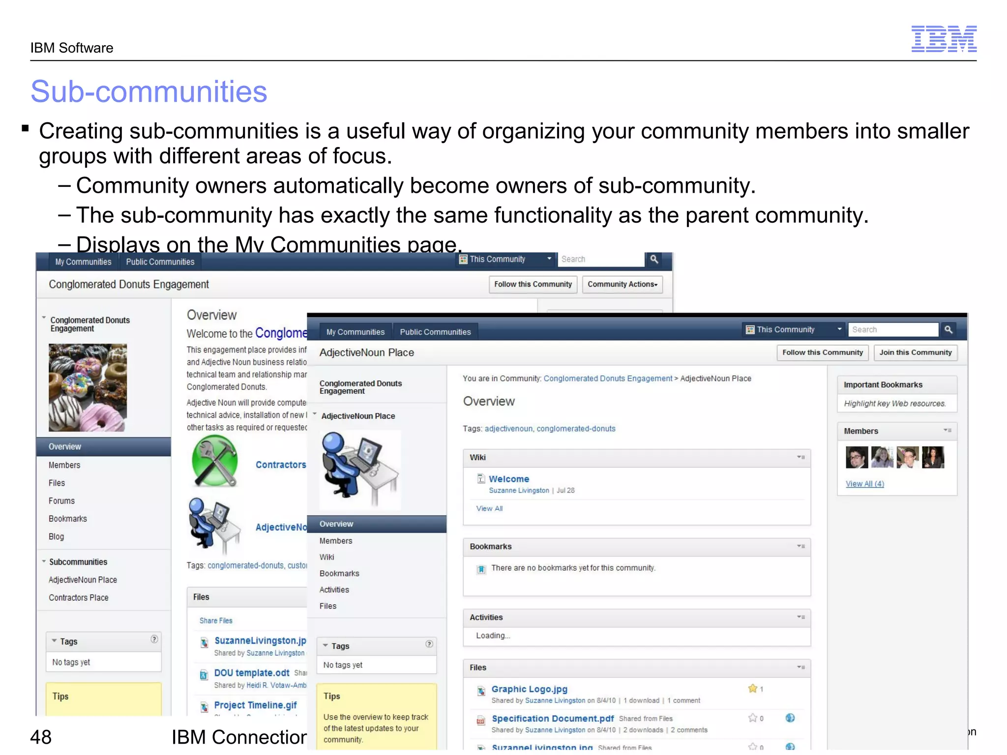Open Graphic Logo.jpg file link

tap(530, 689)
